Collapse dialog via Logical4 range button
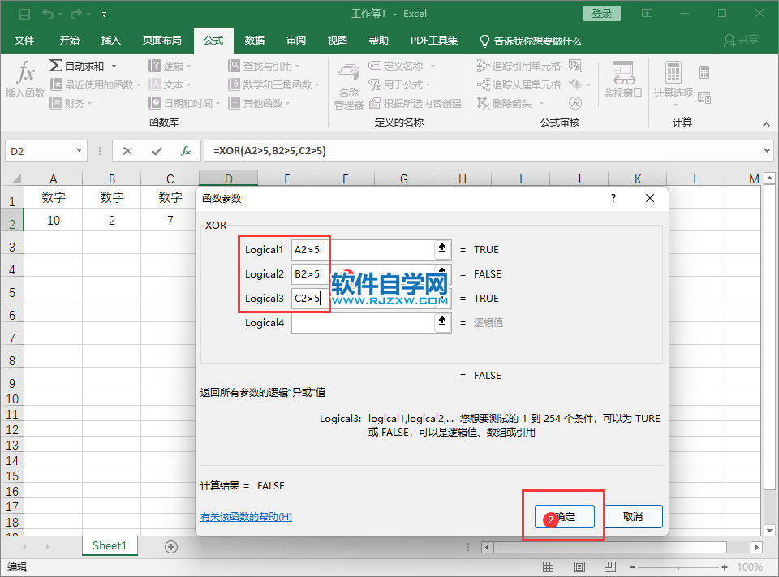The image size is (779, 577). (x=442, y=321)
